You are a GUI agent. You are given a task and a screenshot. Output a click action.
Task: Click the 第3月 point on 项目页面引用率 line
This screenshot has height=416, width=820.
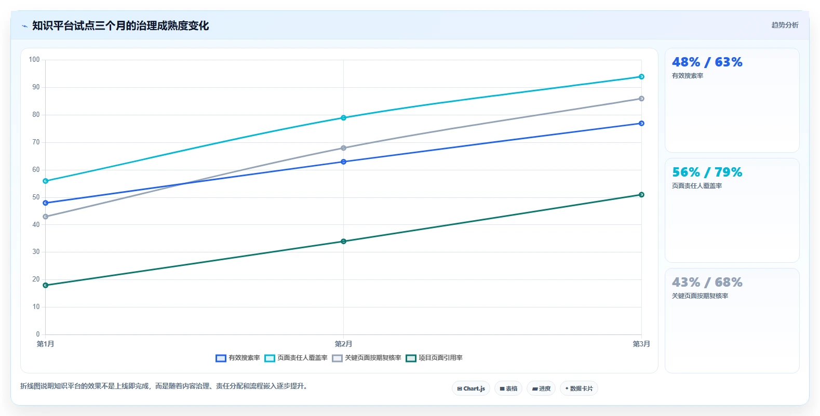641,195
